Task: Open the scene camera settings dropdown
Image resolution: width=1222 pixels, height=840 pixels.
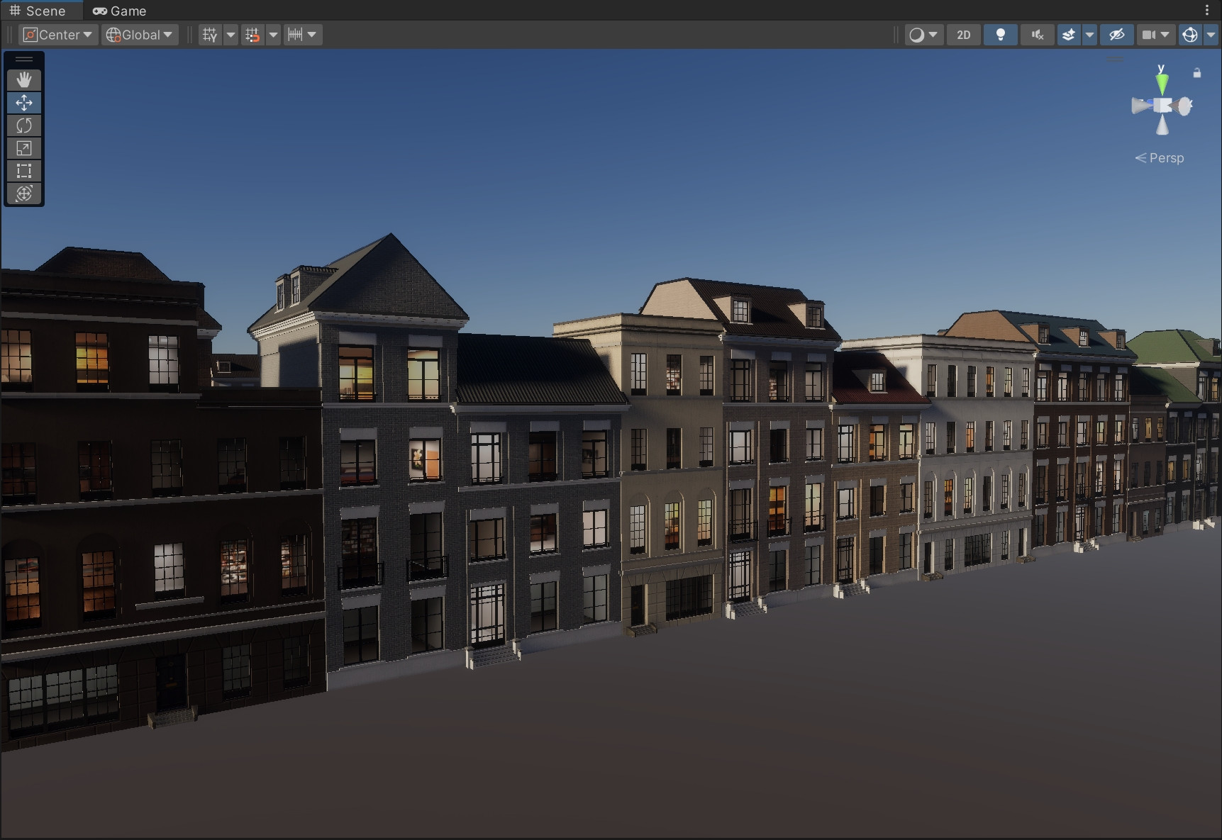Action: coord(1155,35)
